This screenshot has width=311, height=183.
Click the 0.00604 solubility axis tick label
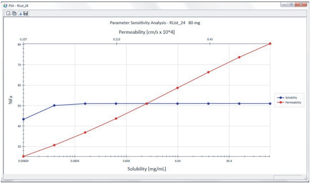24,161
